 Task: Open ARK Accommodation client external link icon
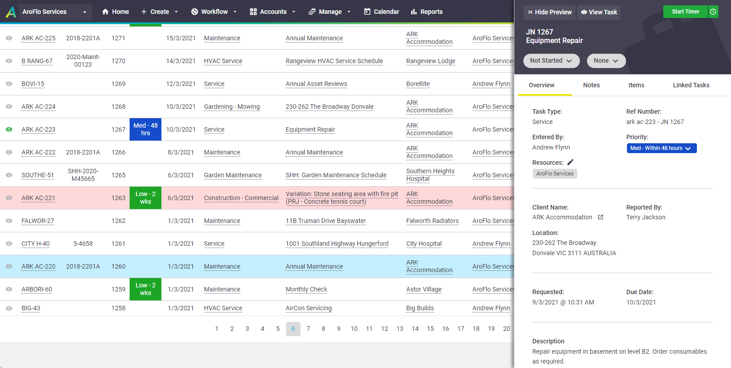click(600, 217)
